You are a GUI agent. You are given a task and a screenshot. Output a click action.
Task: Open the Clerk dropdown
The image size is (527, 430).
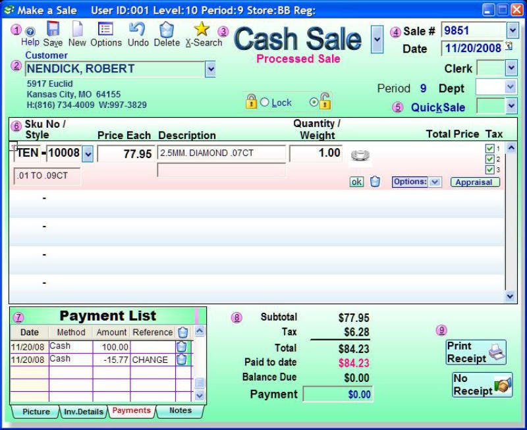pyautogui.click(x=511, y=68)
